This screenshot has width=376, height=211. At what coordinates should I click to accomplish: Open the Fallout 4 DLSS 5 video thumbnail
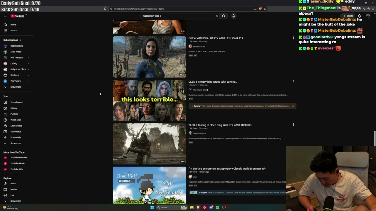click(150, 57)
